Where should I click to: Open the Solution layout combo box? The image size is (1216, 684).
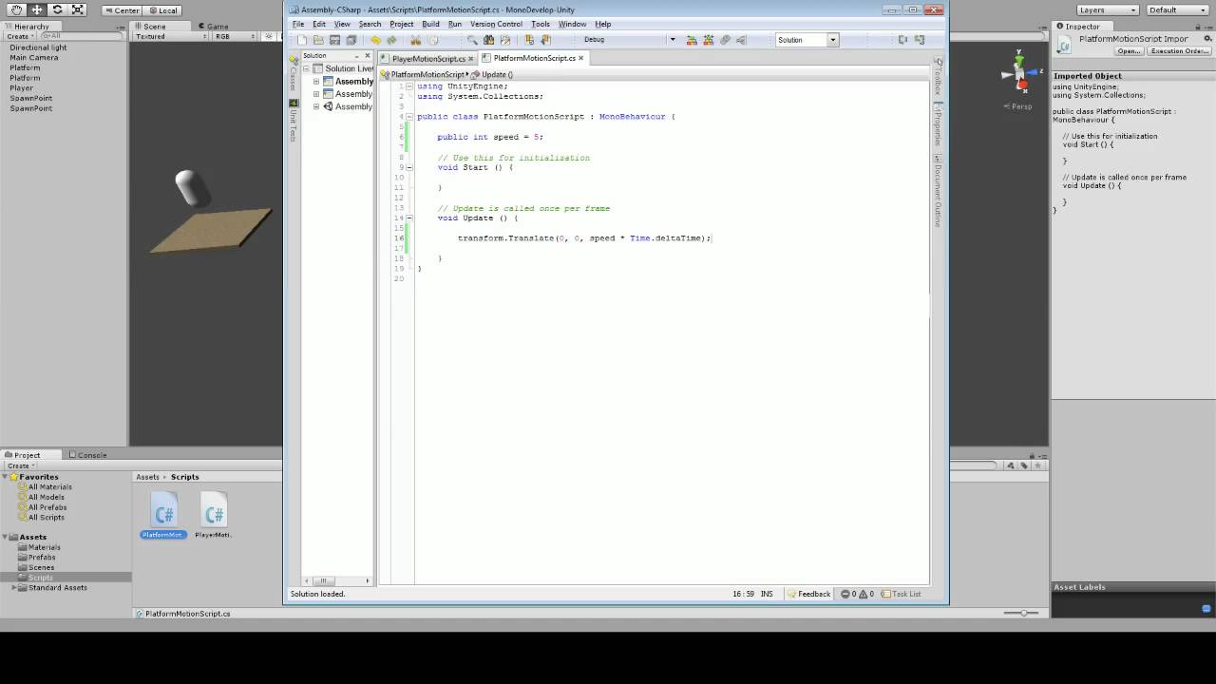click(x=807, y=40)
